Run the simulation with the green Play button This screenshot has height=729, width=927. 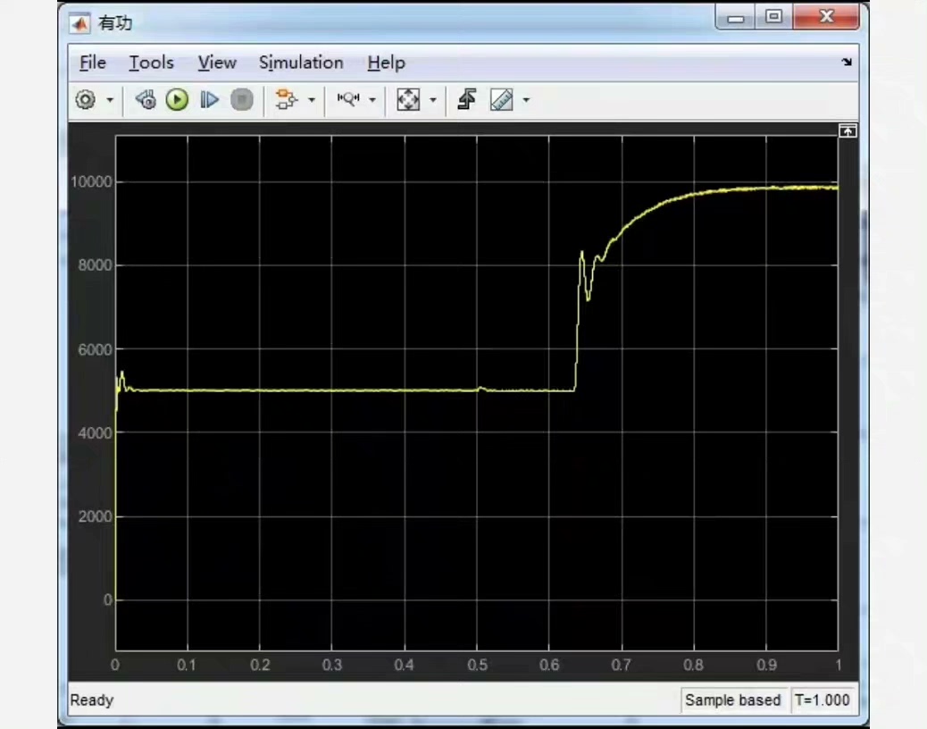(x=177, y=99)
